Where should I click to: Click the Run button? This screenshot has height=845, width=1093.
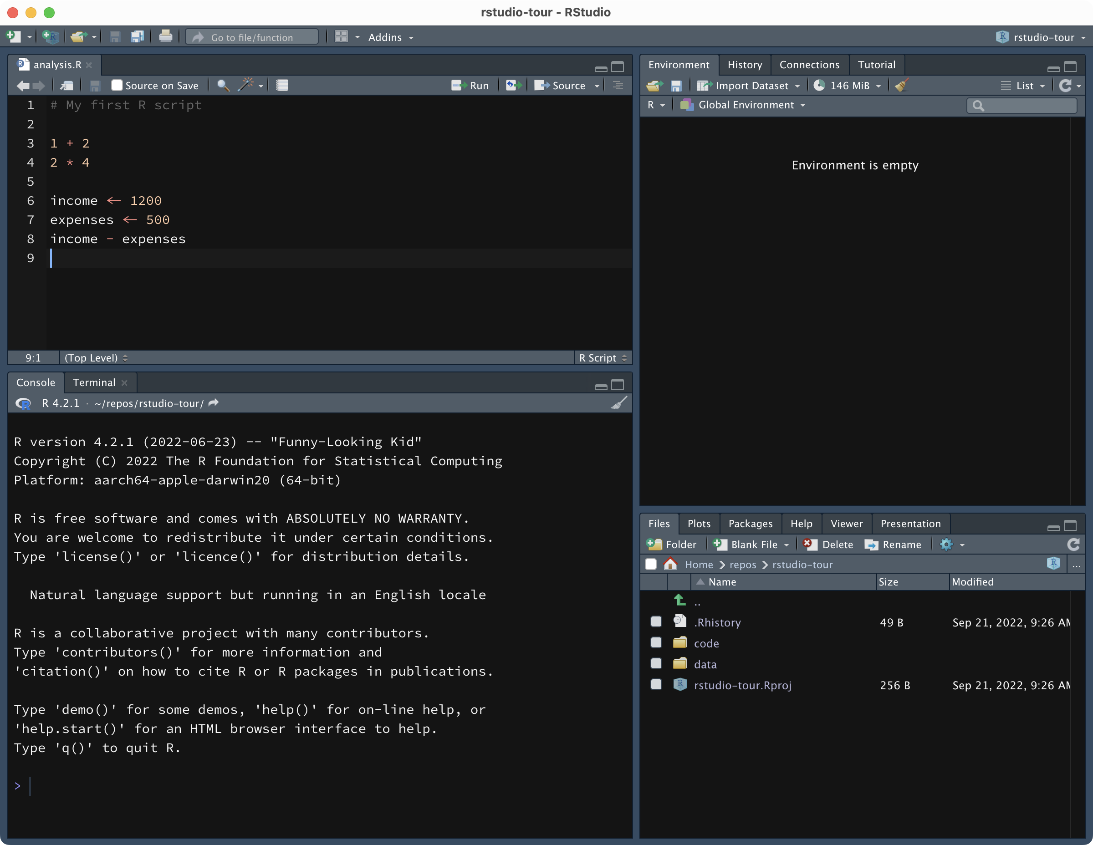pyautogui.click(x=470, y=86)
